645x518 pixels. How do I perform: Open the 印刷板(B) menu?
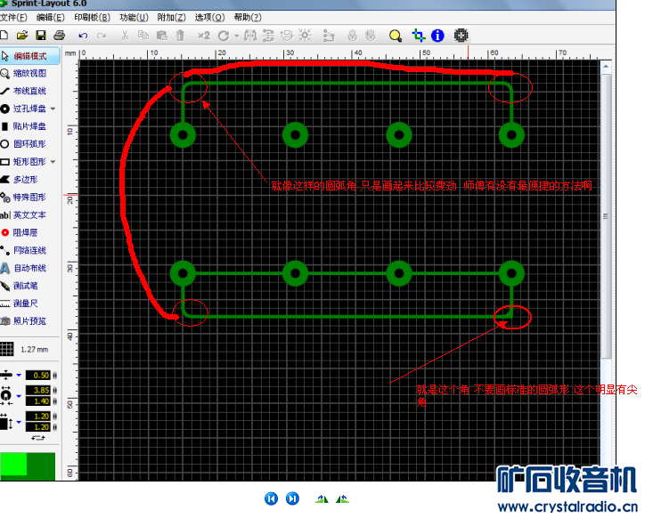(x=92, y=18)
